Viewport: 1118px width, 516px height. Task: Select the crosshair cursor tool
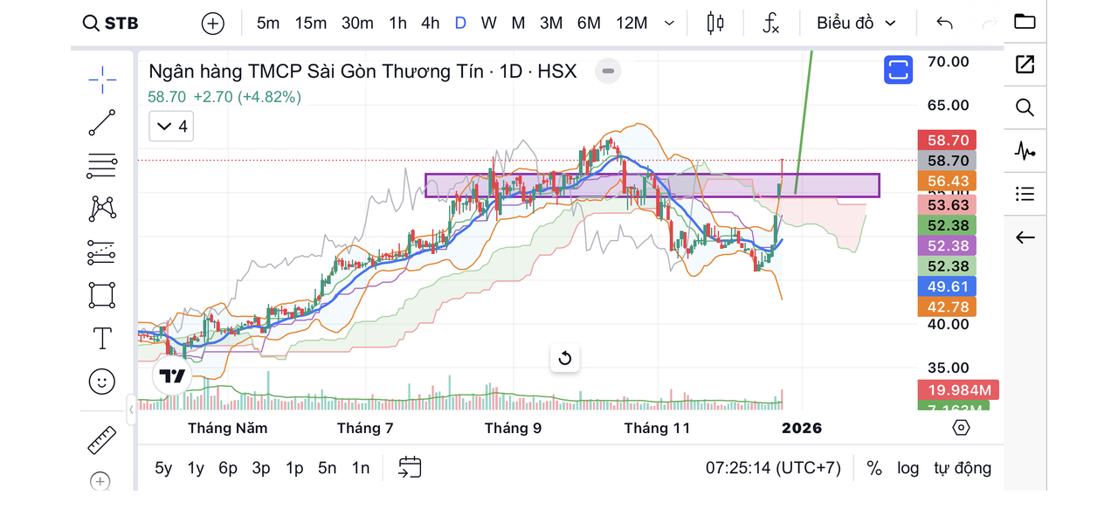point(102,79)
